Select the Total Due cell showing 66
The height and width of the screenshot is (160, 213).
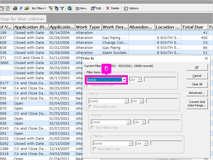pos(195,48)
